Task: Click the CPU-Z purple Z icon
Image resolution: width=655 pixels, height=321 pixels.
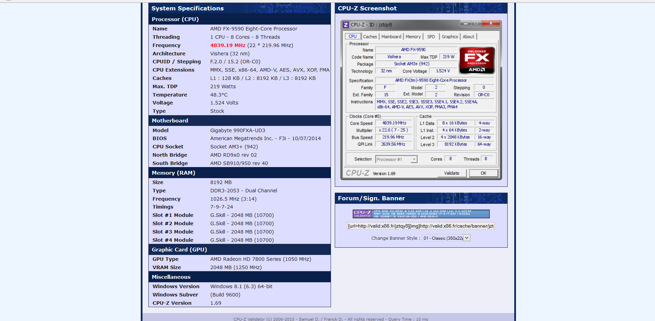Action: click(x=345, y=25)
